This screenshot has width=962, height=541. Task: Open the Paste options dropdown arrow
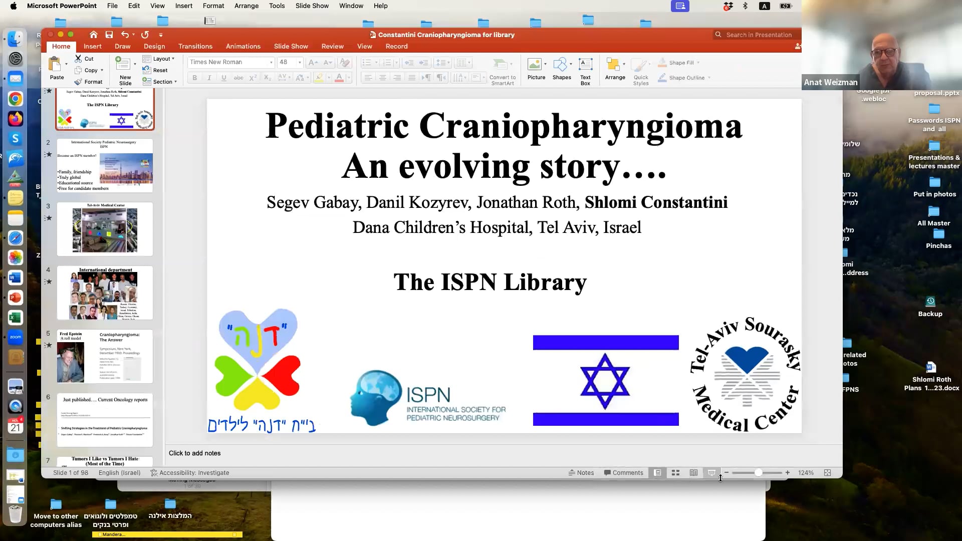click(x=66, y=64)
